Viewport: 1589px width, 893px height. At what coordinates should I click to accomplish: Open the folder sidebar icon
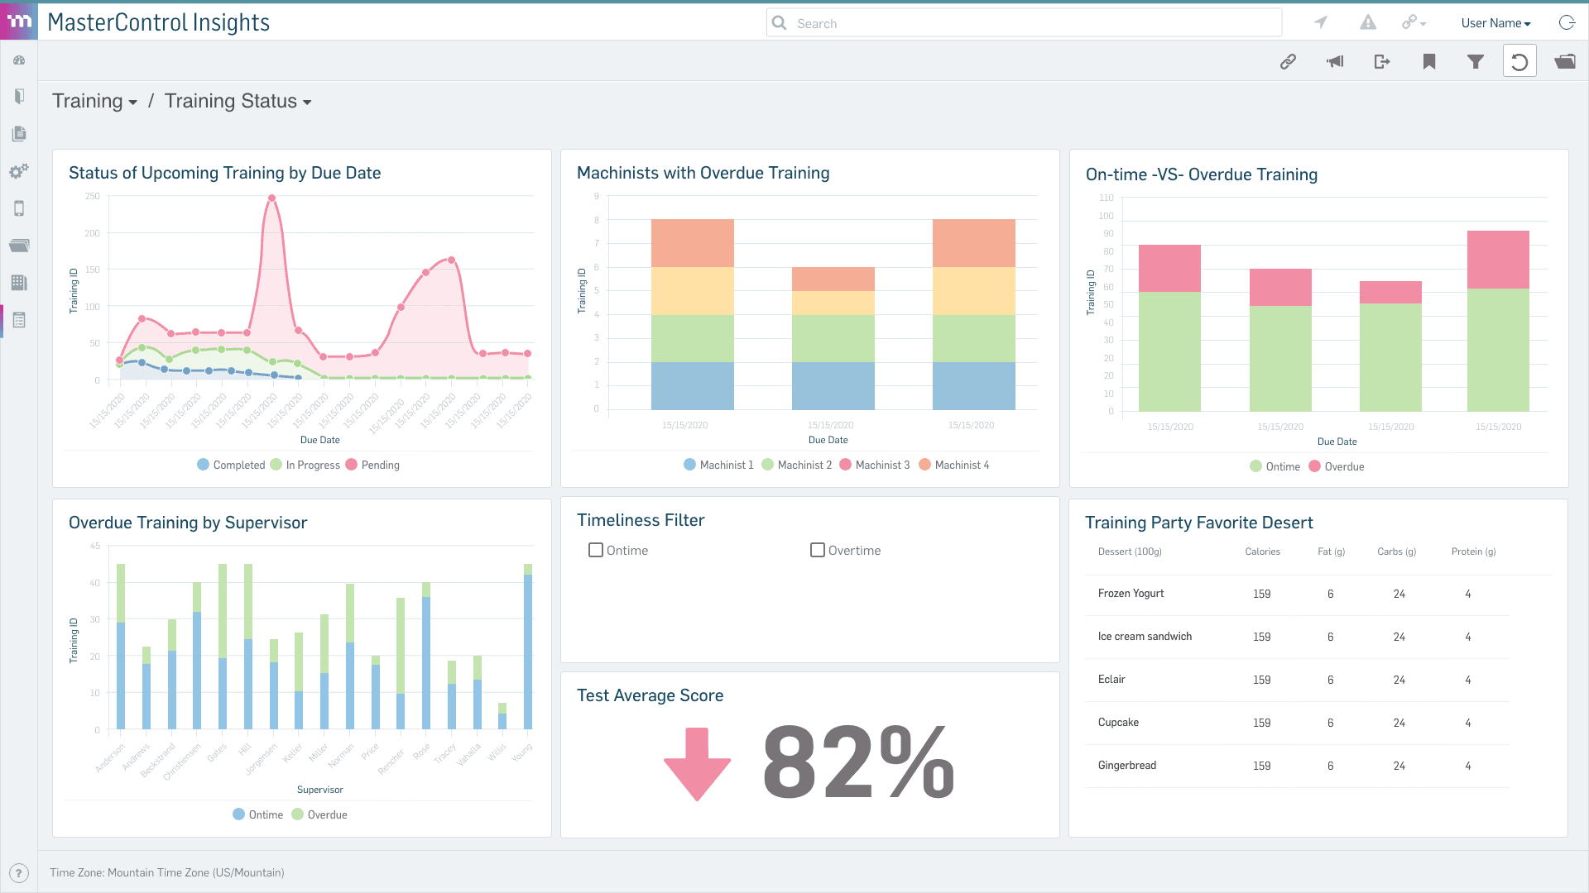tap(19, 246)
